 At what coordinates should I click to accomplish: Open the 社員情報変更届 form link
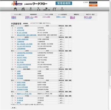coord(25,53)
